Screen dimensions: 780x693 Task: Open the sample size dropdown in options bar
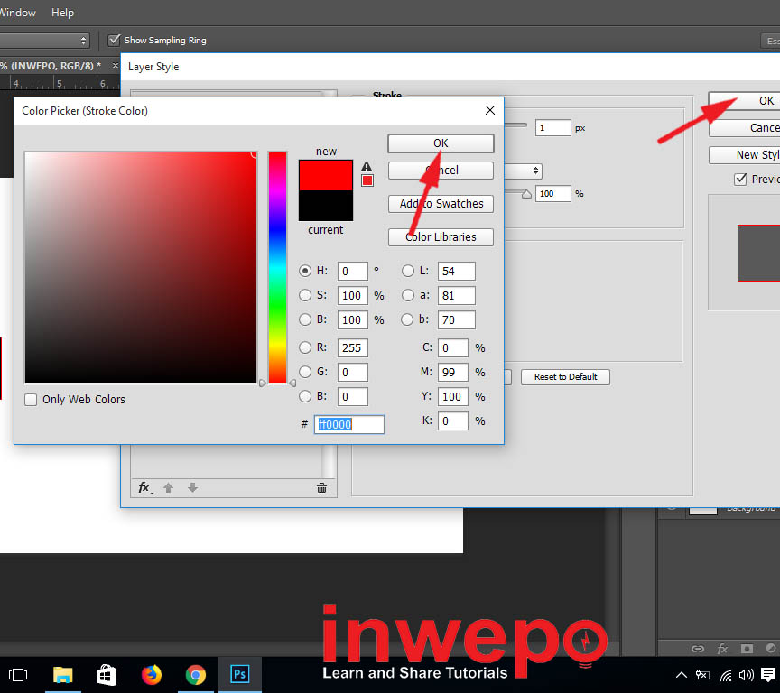click(45, 40)
